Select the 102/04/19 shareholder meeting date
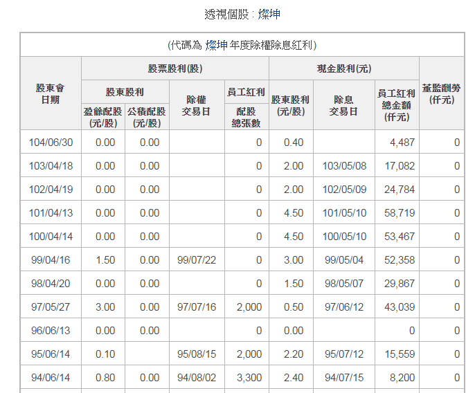The image size is (475, 393). 51,190
